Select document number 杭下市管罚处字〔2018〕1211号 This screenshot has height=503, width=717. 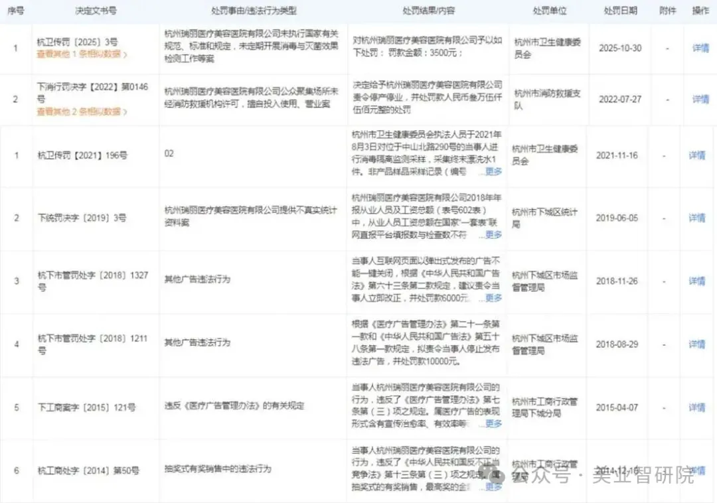[93, 344]
